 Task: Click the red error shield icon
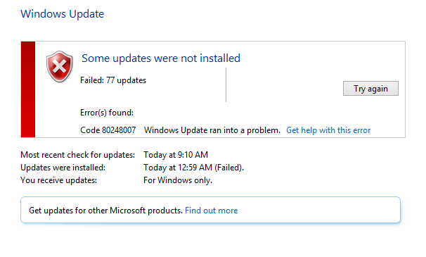(60, 66)
